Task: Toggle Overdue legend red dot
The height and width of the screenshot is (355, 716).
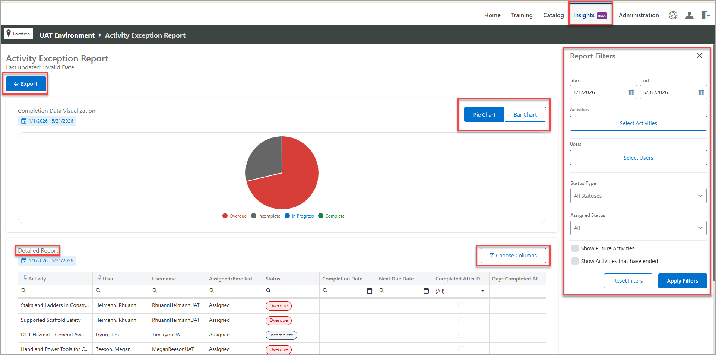Action: pyautogui.click(x=225, y=216)
